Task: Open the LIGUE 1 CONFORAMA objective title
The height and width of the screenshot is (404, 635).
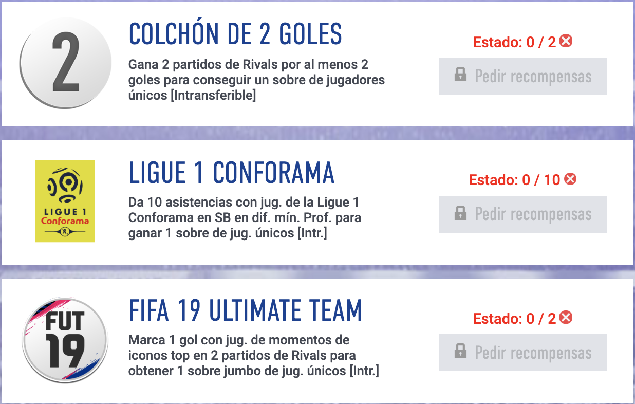Action: (231, 172)
